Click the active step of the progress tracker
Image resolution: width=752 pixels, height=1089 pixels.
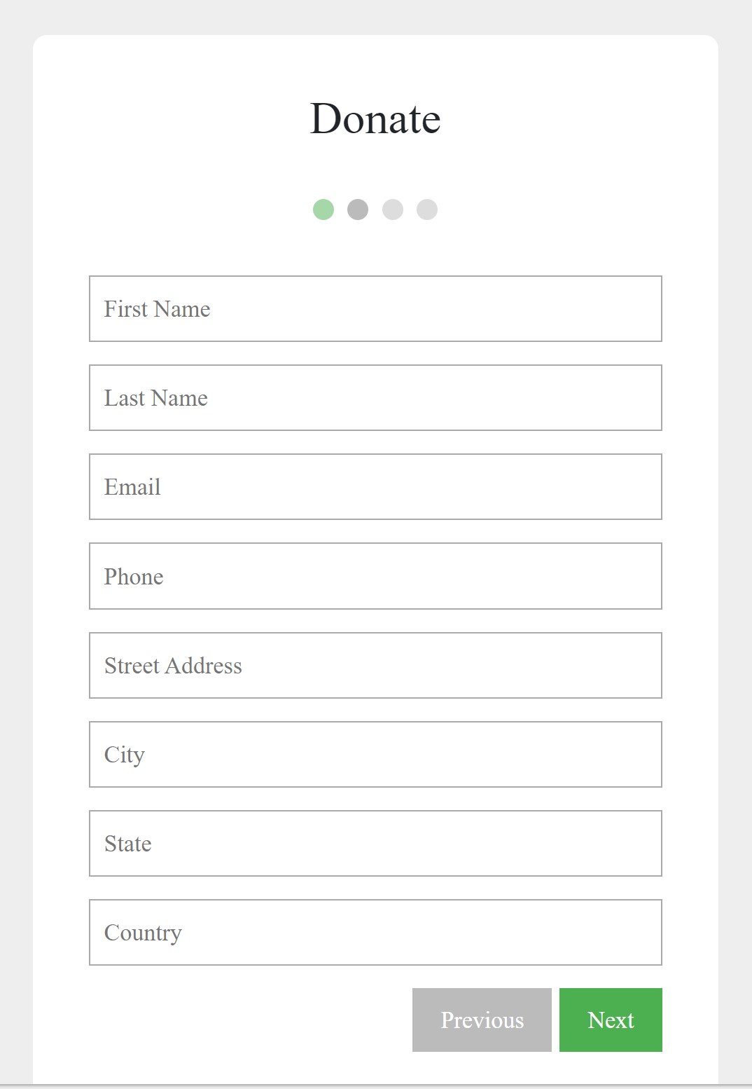click(x=323, y=210)
